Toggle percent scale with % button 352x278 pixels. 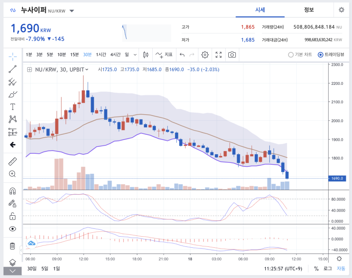point(316,268)
